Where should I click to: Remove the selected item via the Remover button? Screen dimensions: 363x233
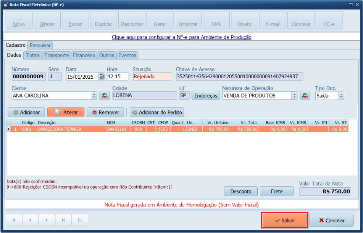click(x=105, y=112)
